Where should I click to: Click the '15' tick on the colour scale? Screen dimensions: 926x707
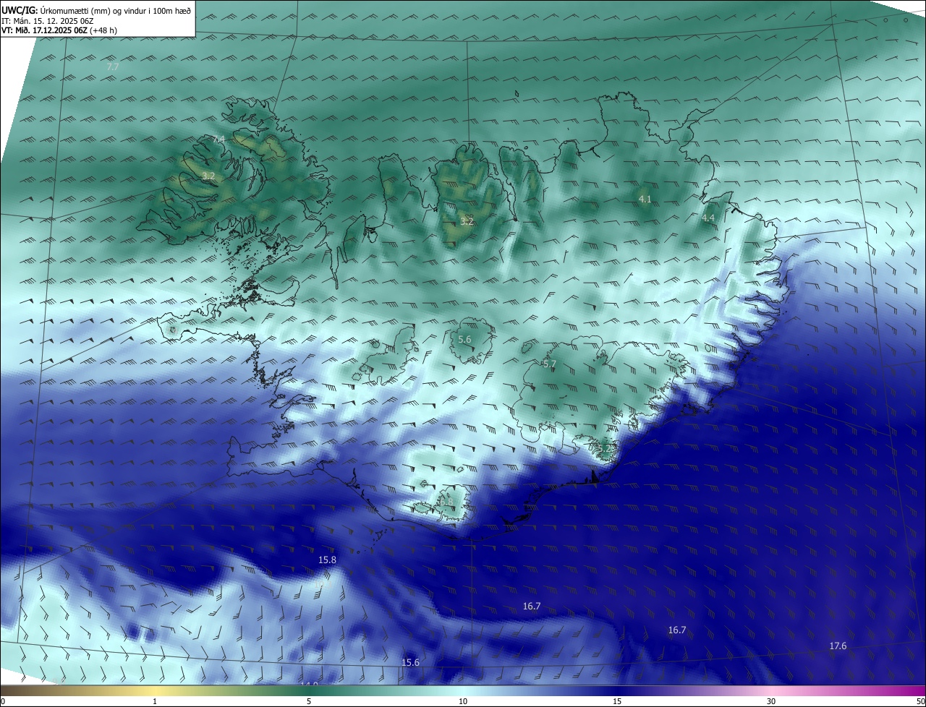tap(617, 701)
